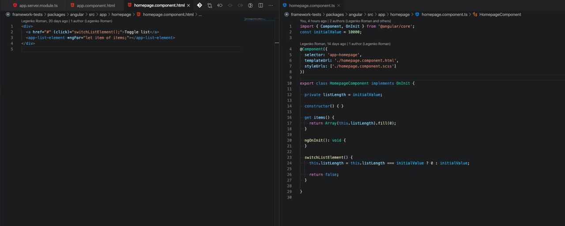Click the circled file annotations toolbar icon
This screenshot has height=226, width=565.
pos(250,5)
